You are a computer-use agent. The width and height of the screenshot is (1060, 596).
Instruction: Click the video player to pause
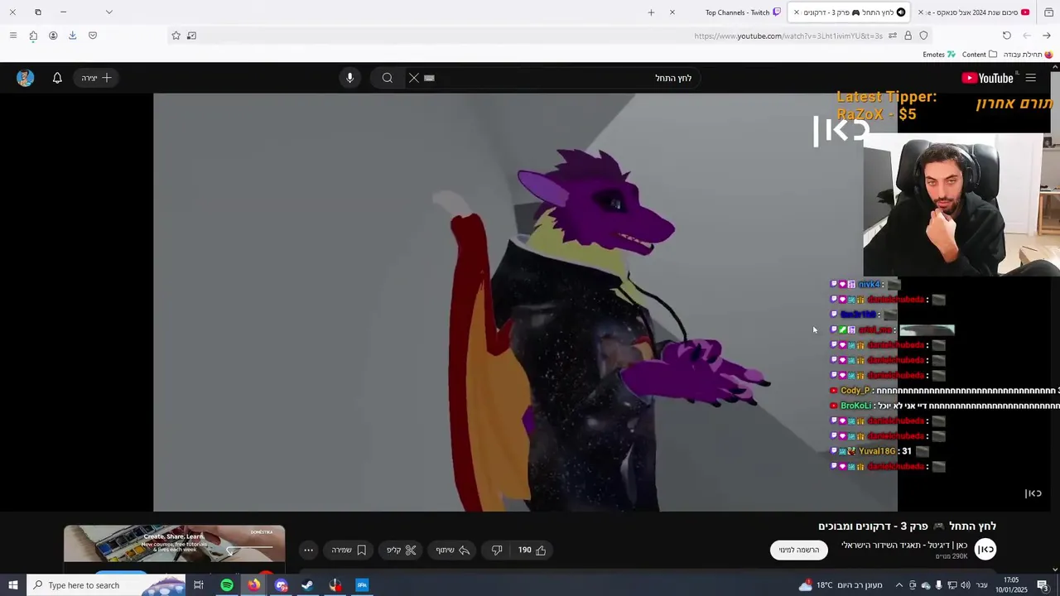point(525,302)
